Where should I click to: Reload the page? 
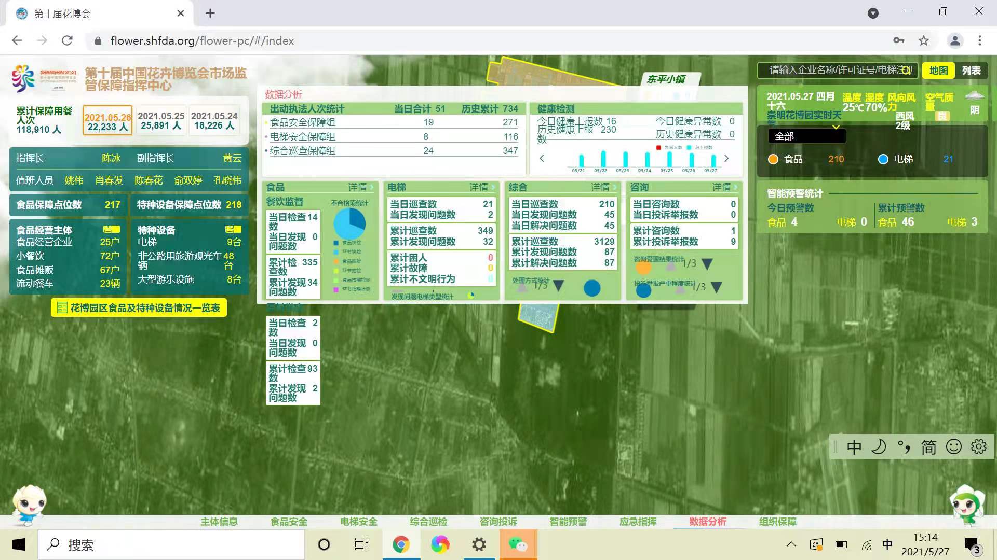(x=67, y=40)
